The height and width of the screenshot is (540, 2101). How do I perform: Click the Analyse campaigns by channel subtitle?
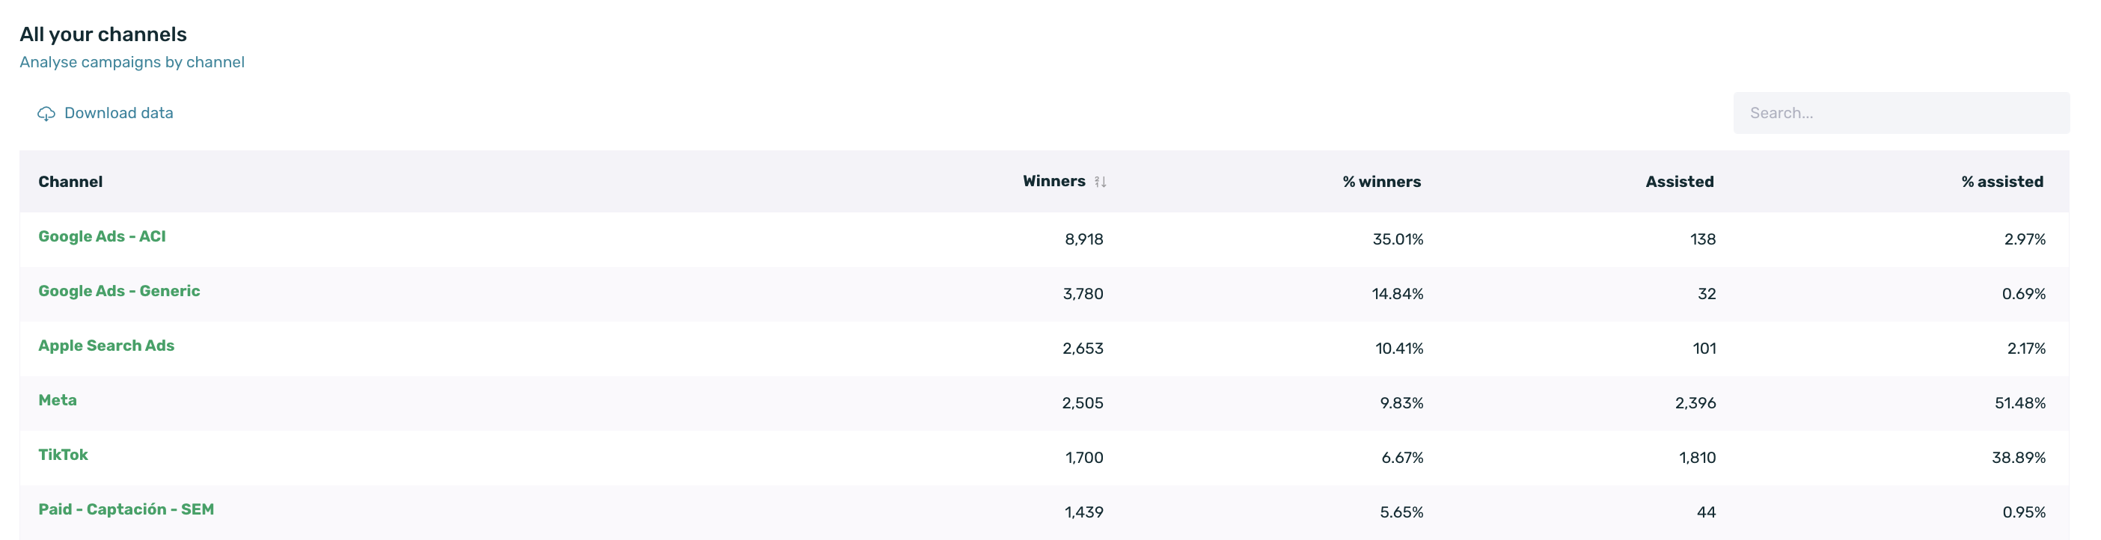[x=132, y=62]
